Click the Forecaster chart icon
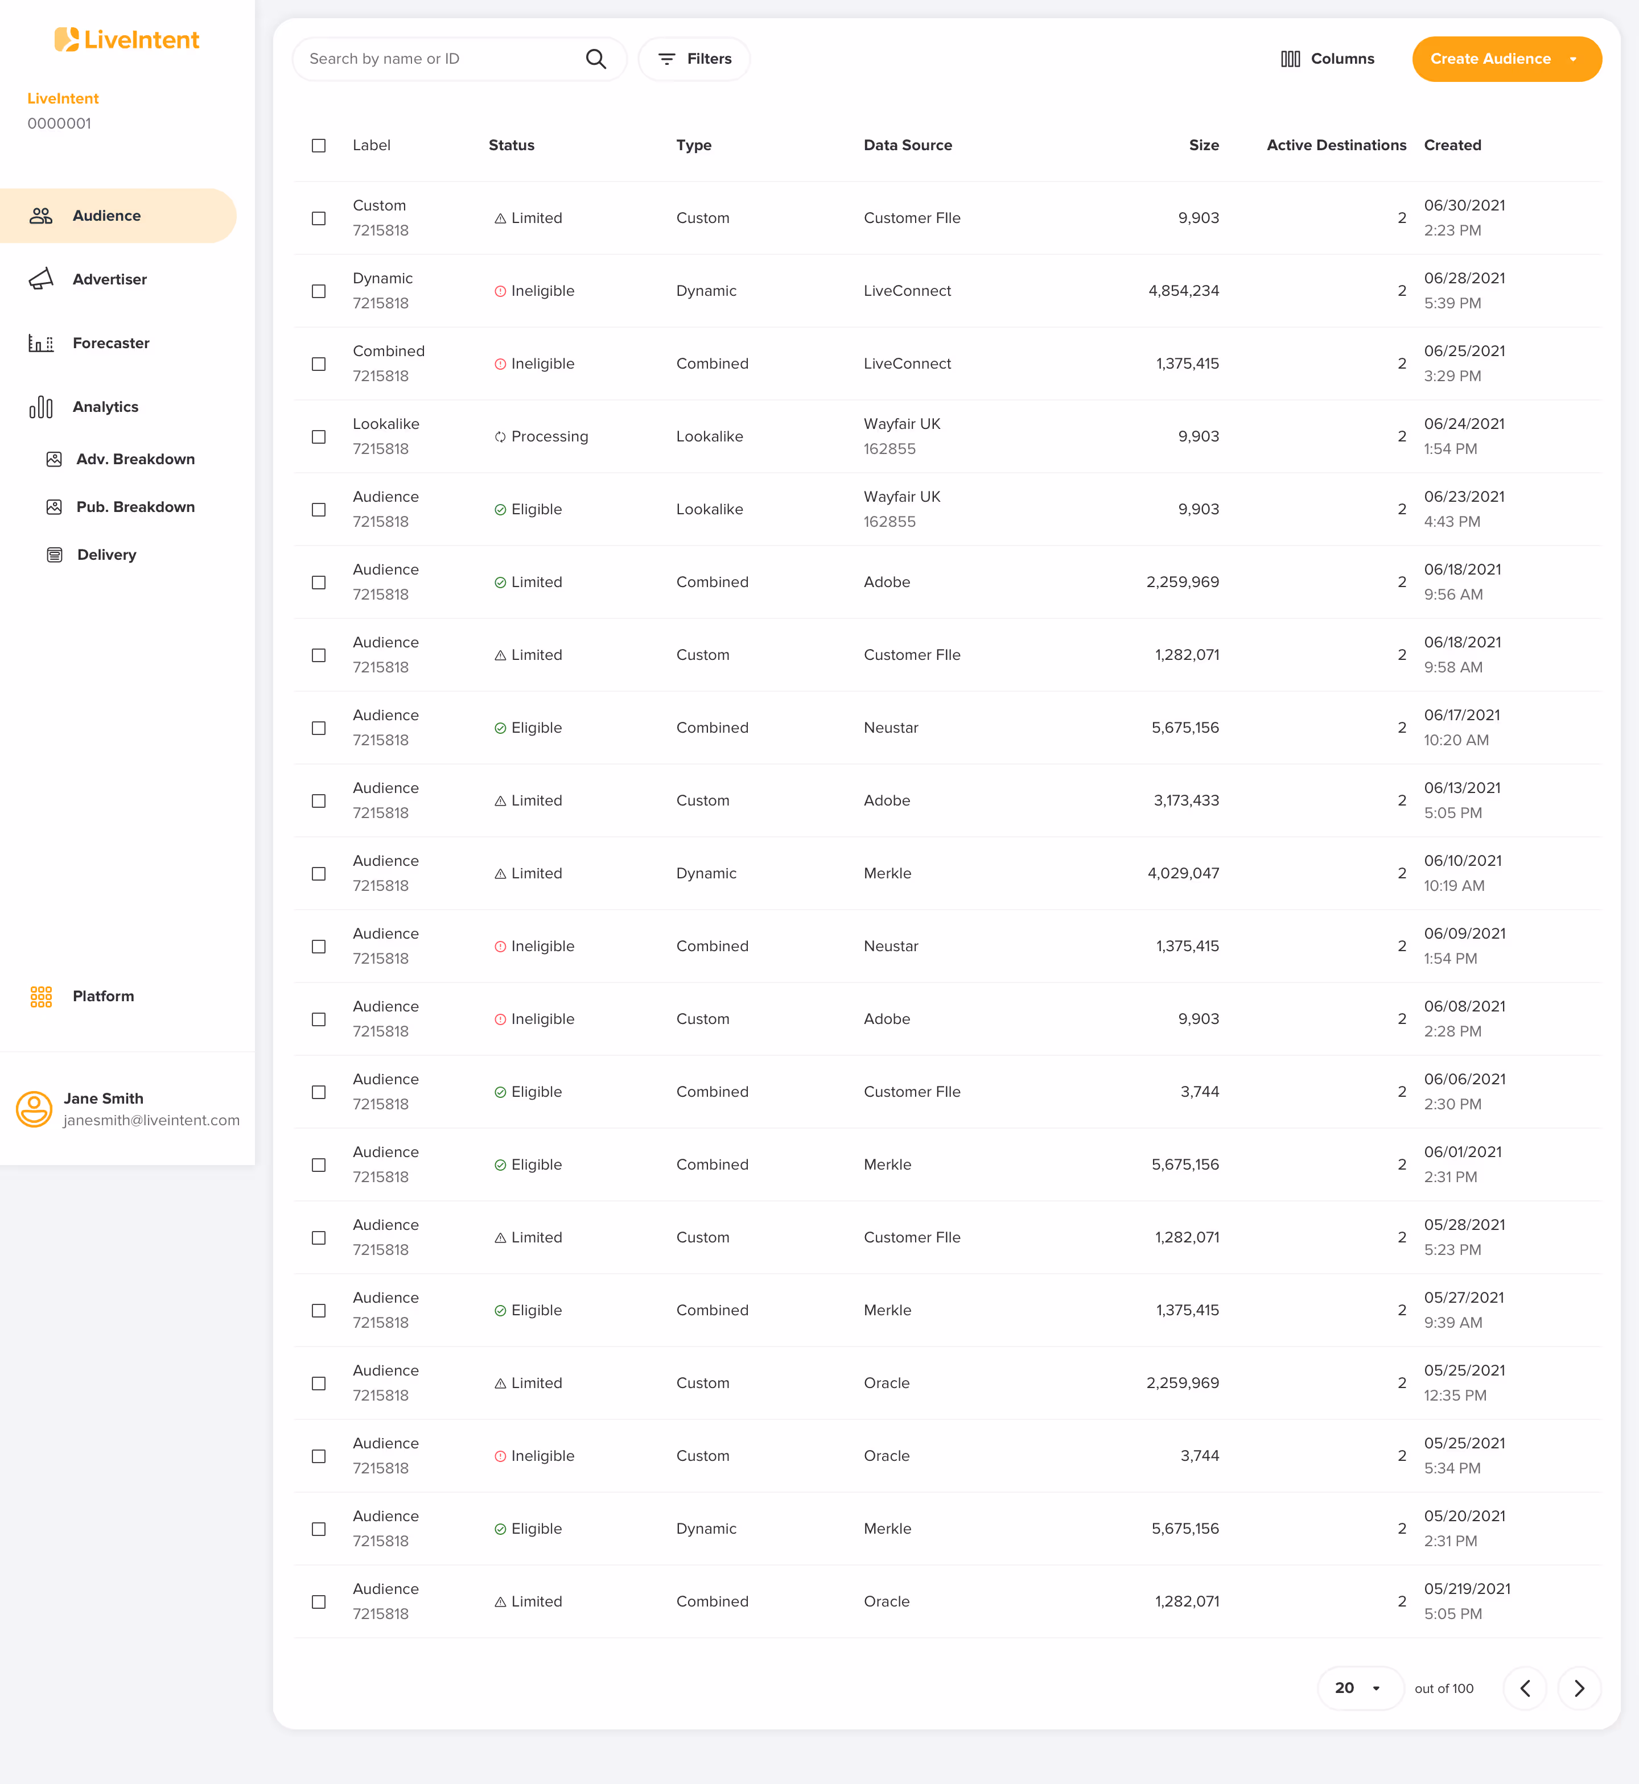 coord(41,343)
